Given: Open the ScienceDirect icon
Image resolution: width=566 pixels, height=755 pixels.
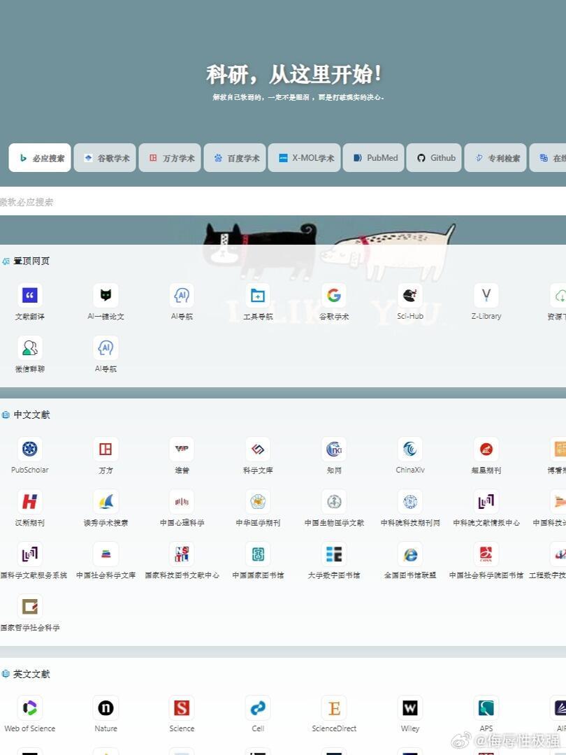Looking at the screenshot, I should pyautogui.click(x=334, y=707).
